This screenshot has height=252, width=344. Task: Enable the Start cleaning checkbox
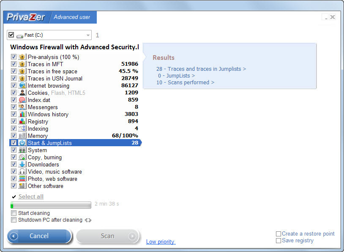pyautogui.click(x=14, y=213)
